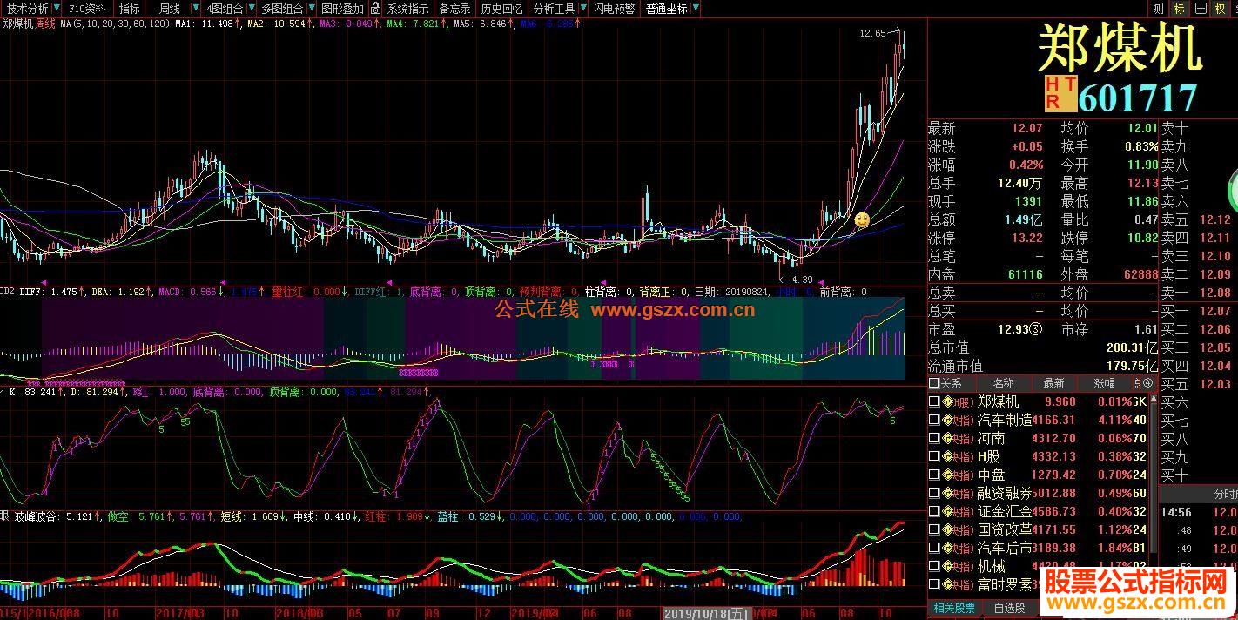The image size is (1238, 620).
Task: Open 历史回忆 menu item
Action: [502, 9]
